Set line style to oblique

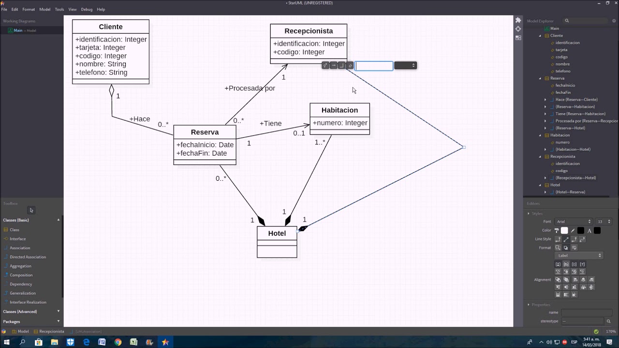566,239
